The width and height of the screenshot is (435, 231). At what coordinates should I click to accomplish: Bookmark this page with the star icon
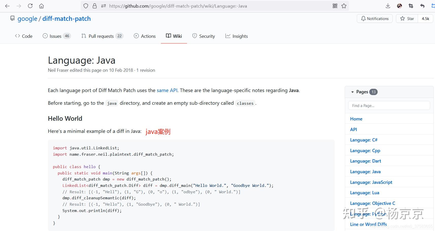tap(344, 6)
